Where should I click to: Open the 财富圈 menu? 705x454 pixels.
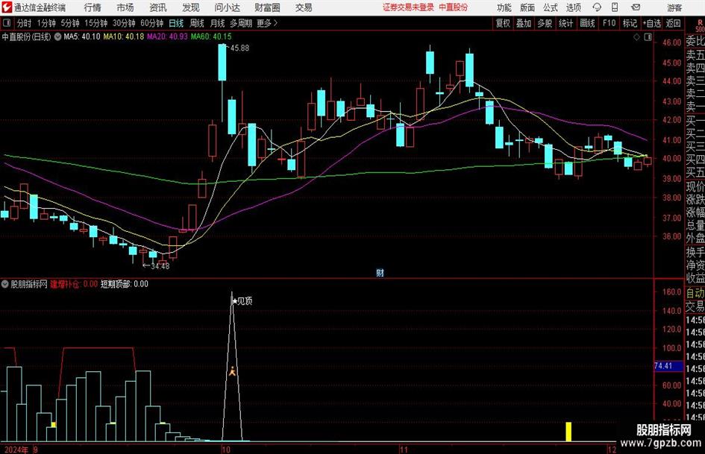267,7
